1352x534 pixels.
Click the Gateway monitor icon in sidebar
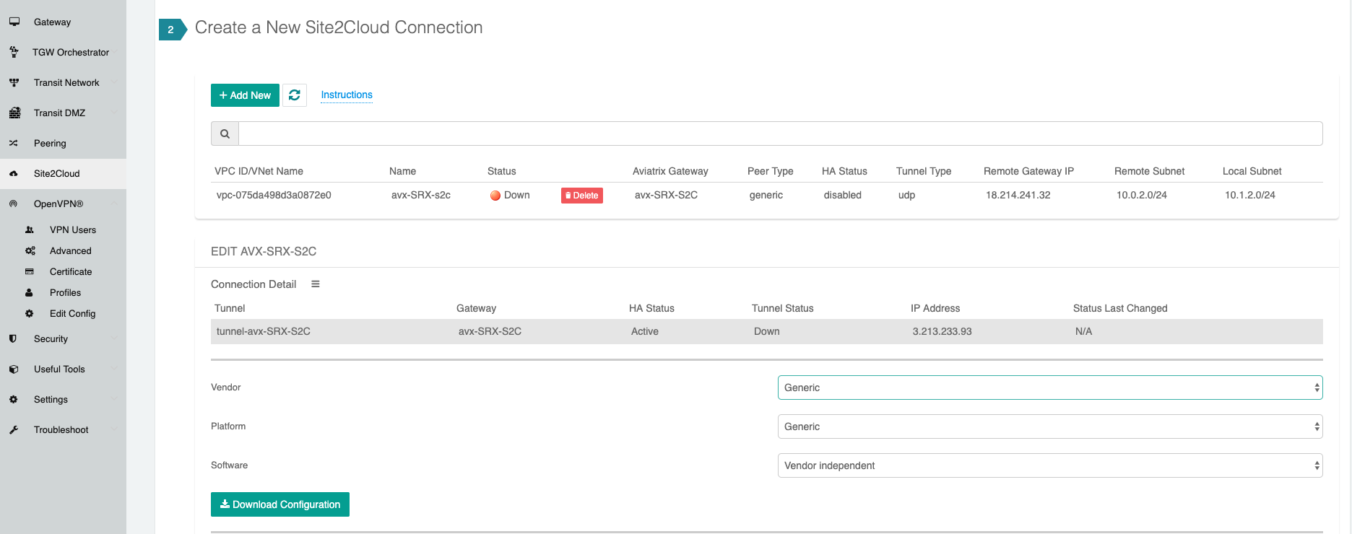pyautogui.click(x=14, y=22)
